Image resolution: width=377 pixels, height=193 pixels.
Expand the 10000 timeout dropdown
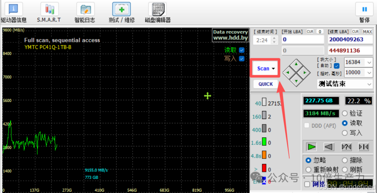(x=370, y=72)
